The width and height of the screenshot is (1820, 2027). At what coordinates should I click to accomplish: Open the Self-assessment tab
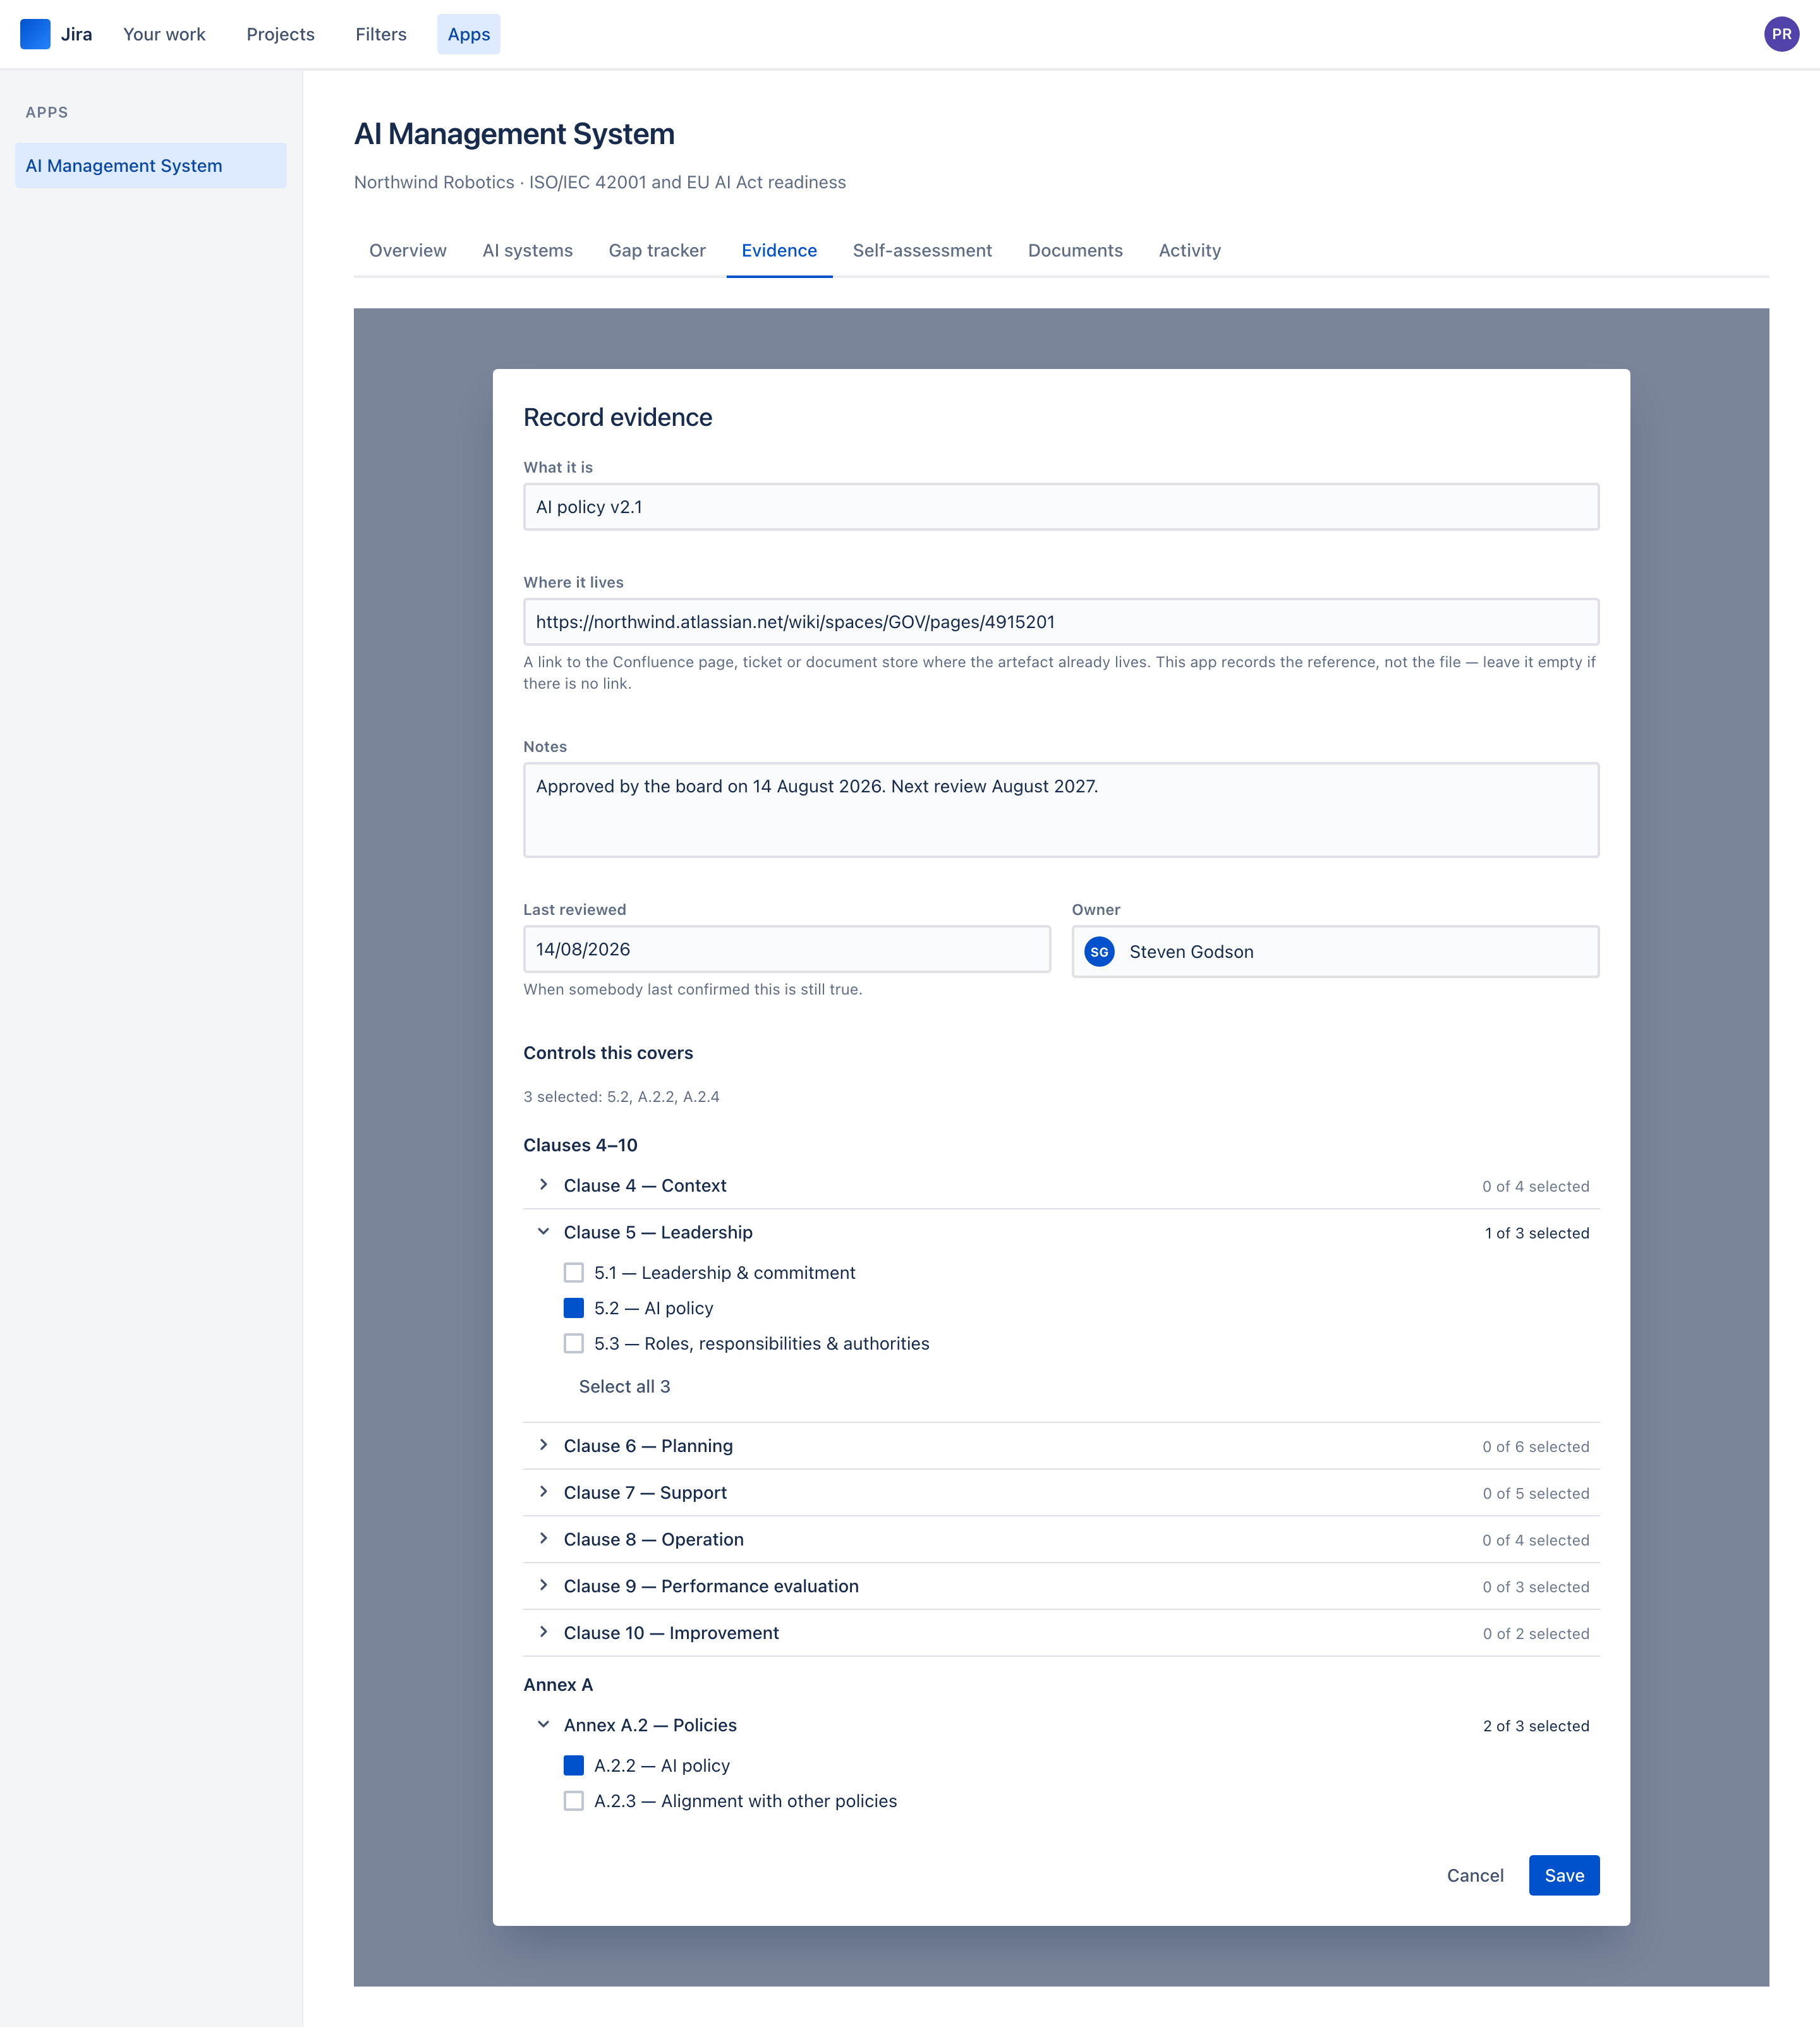point(922,250)
